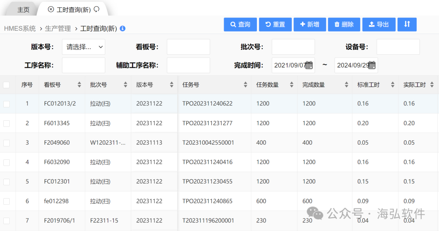Click the 新增 add button
Viewport: 439px width, 231px height.
310,24
